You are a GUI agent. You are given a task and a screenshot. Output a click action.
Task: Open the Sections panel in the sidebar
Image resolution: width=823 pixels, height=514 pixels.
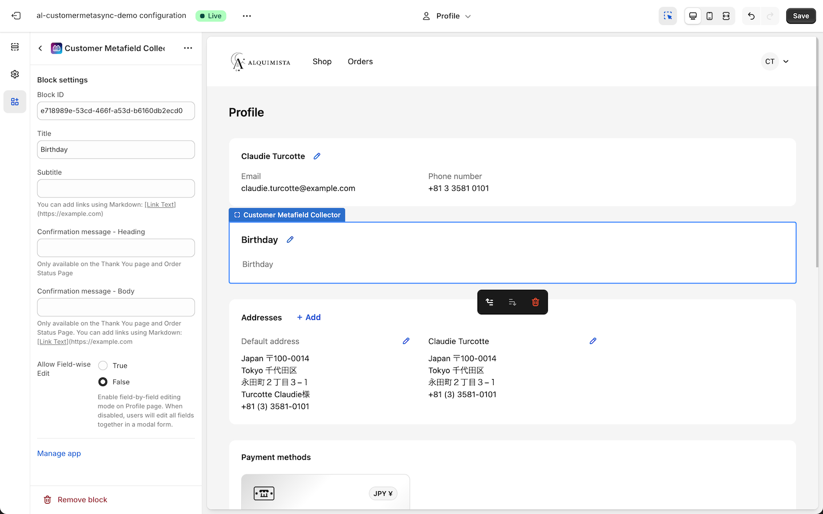[x=14, y=47]
